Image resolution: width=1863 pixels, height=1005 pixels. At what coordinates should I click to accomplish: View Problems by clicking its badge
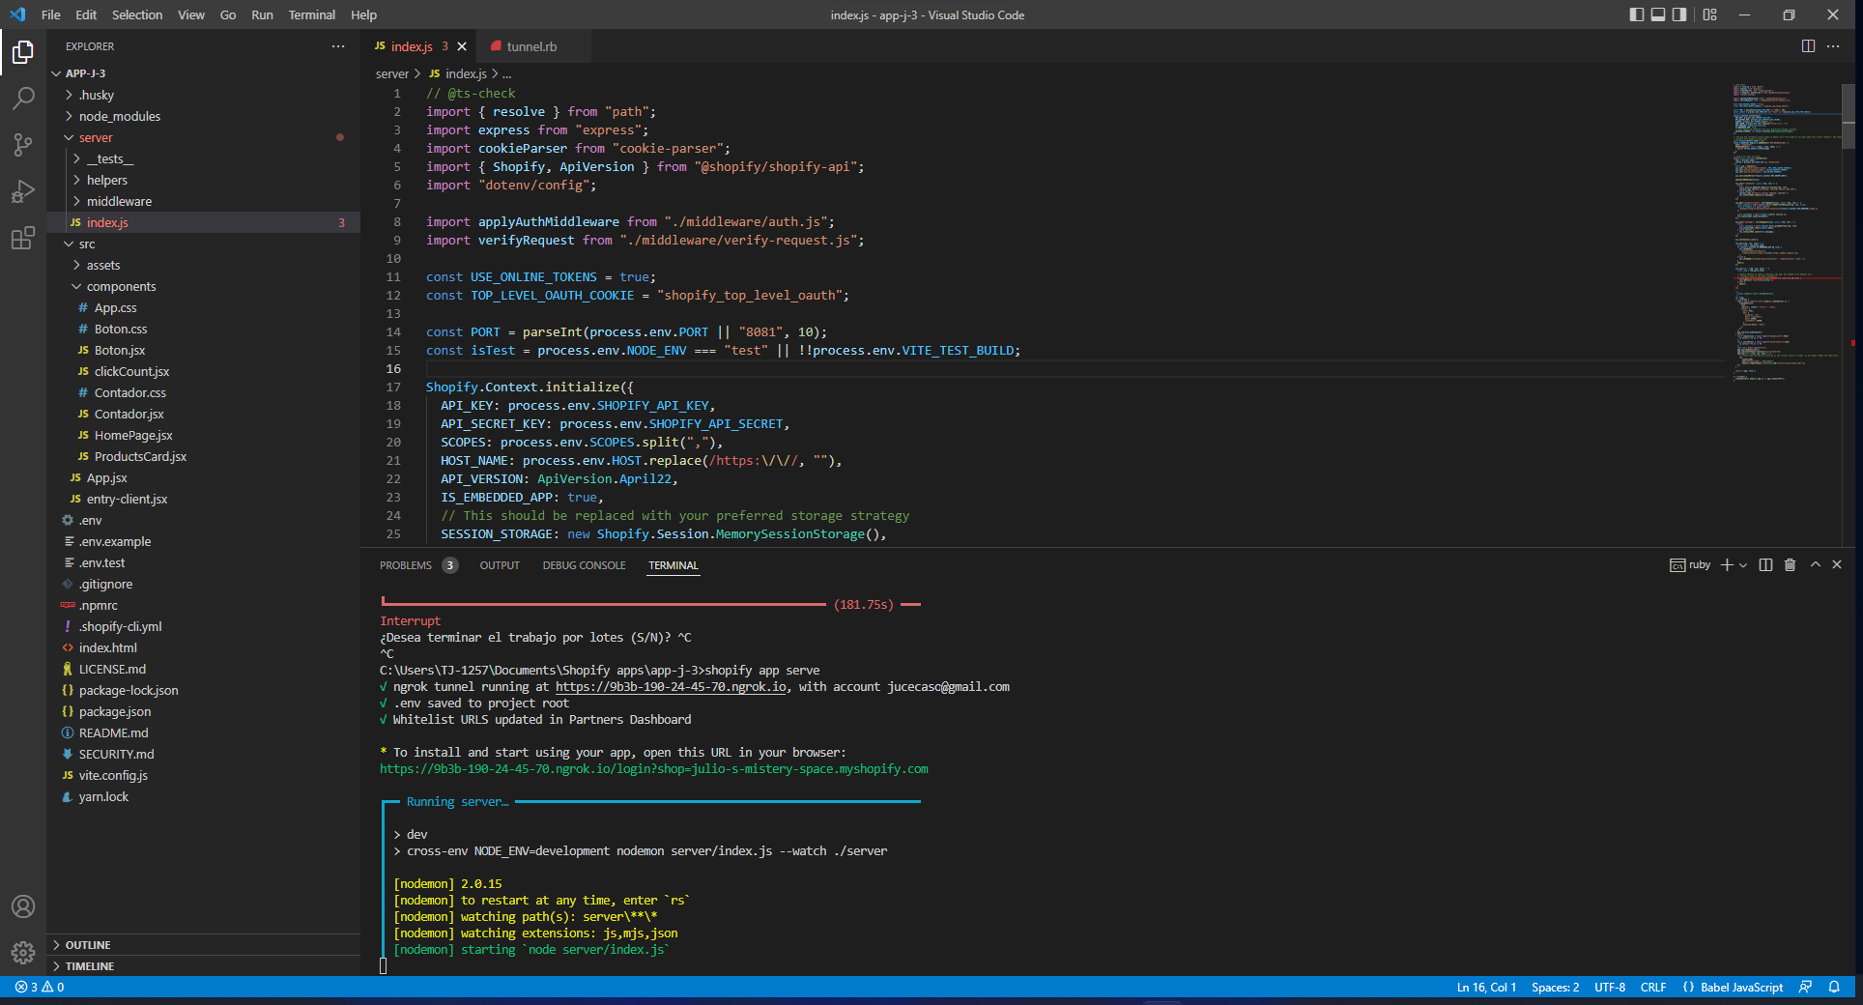pos(450,565)
